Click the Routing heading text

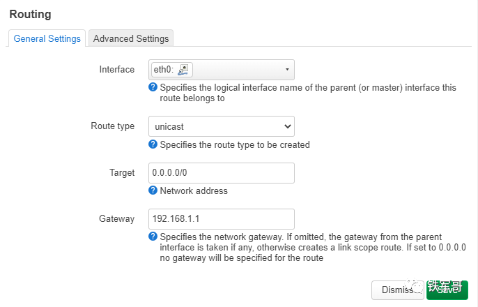click(30, 15)
